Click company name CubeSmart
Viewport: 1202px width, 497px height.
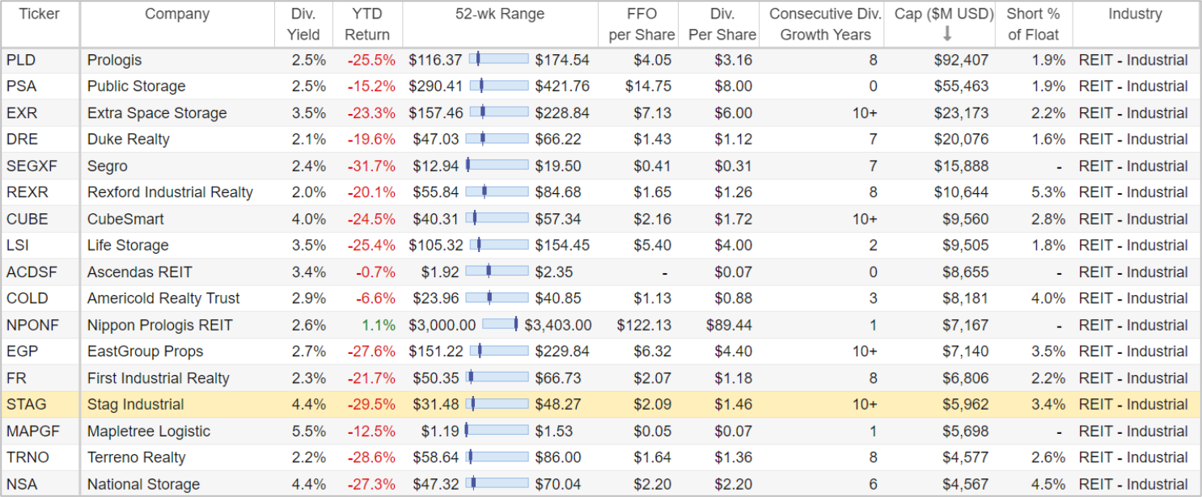tap(125, 219)
